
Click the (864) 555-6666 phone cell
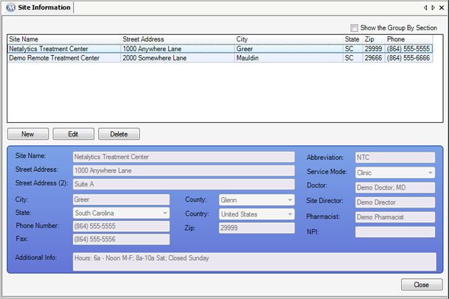point(409,58)
